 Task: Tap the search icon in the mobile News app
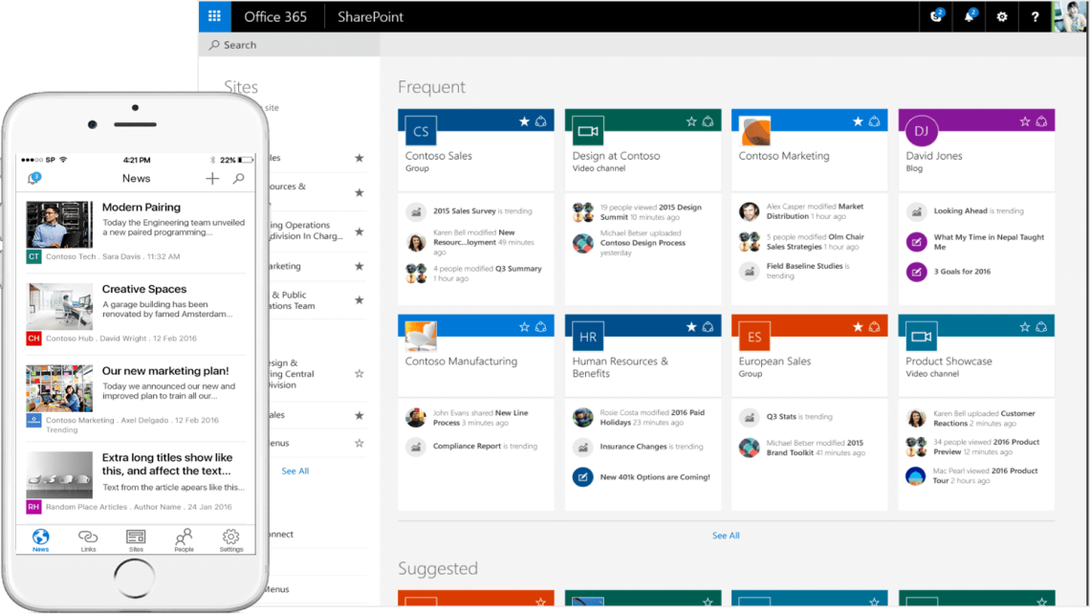click(x=239, y=178)
